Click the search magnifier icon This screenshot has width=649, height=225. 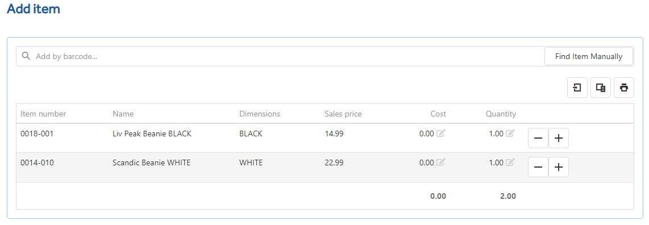coord(26,56)
